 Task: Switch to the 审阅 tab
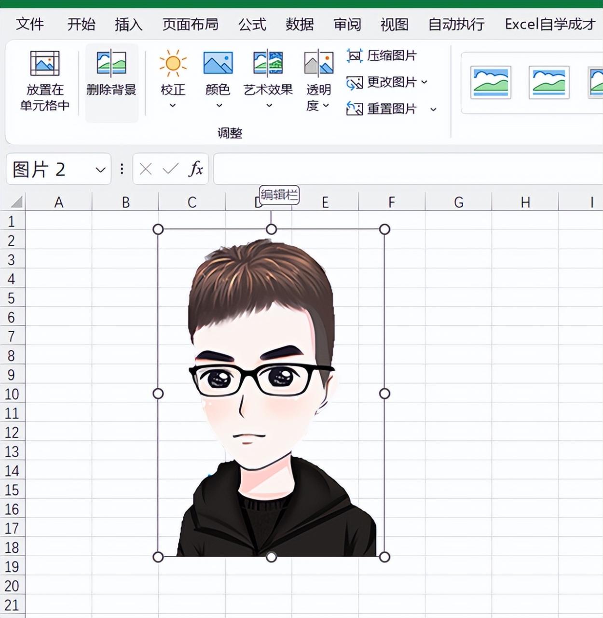click(347, 24)
